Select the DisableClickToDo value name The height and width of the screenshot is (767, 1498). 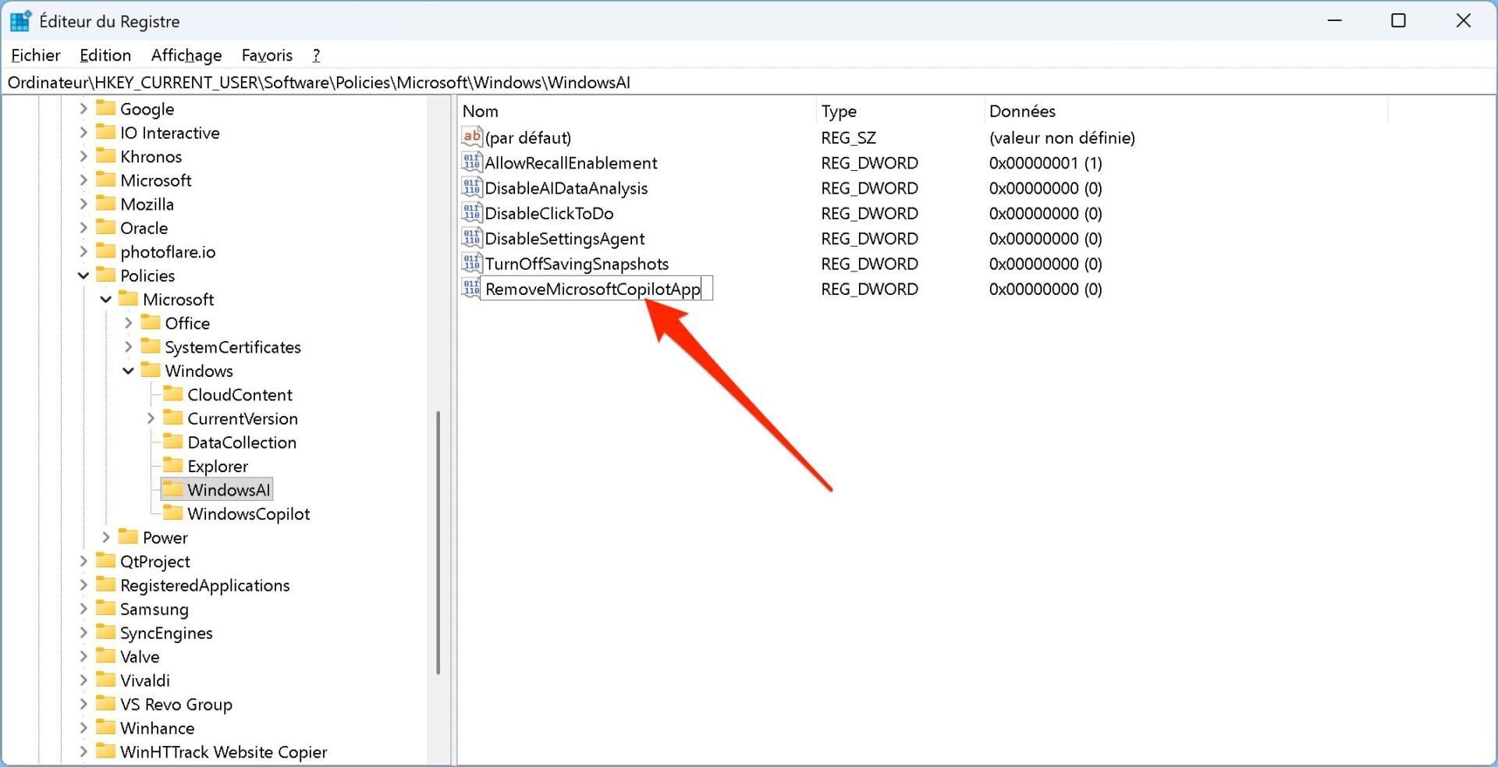tap(549, 213)
